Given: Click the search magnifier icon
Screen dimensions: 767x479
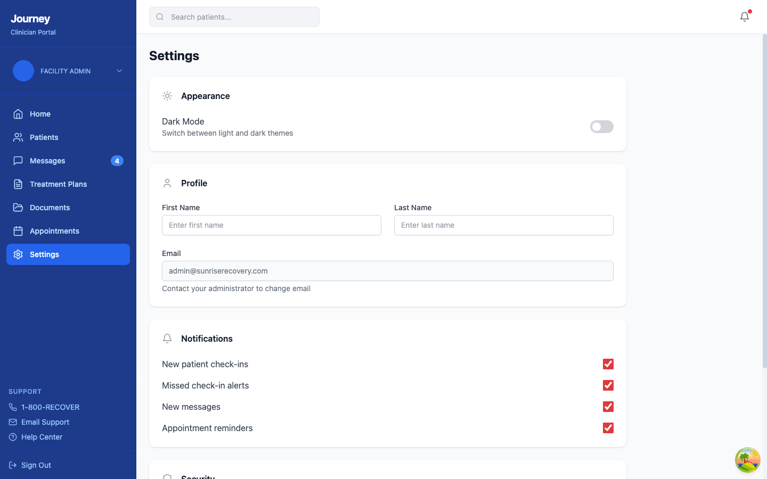Looking at the screenshot, I should click(160, 16).
